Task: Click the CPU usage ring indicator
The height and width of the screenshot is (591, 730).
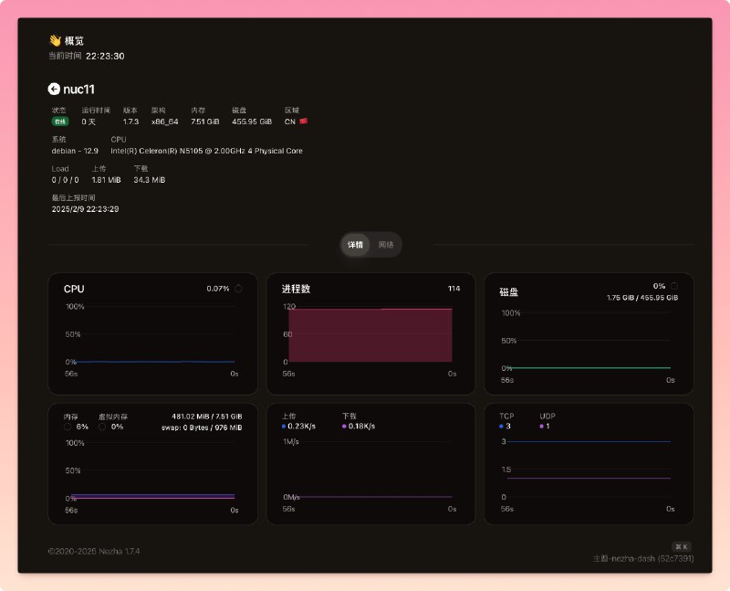Action: pyautogui.click(x=238, y=289)
